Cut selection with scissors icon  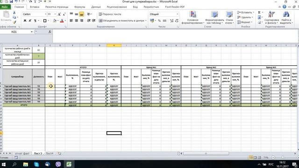(14, 13)
